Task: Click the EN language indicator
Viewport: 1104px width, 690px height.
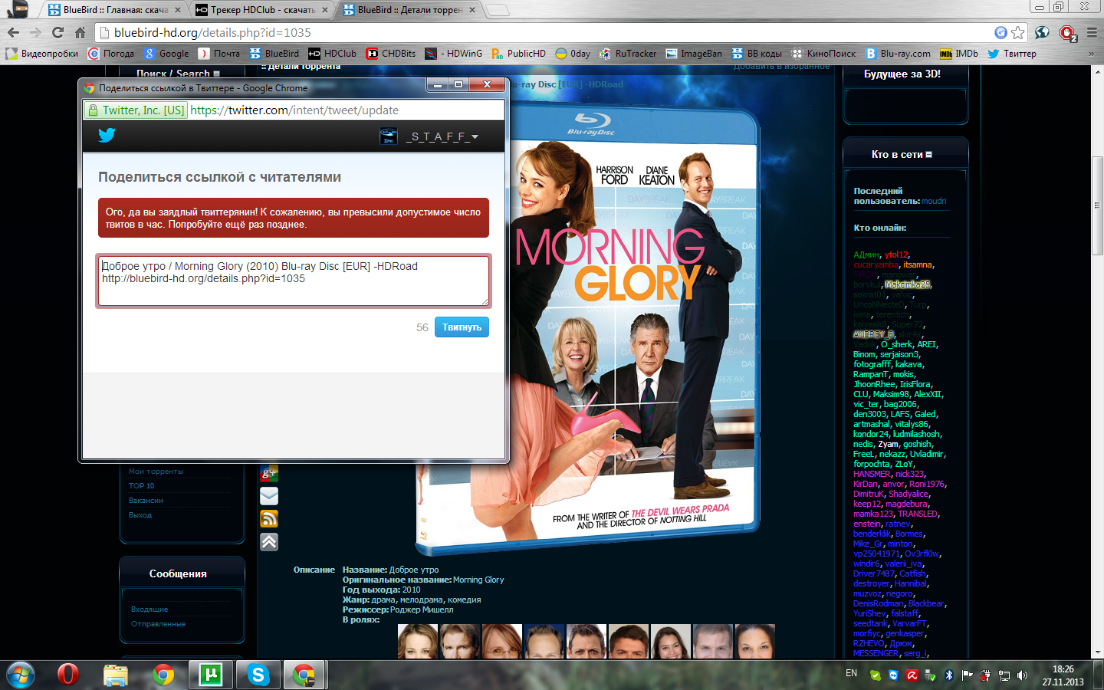Action: (x=851, y=673)
